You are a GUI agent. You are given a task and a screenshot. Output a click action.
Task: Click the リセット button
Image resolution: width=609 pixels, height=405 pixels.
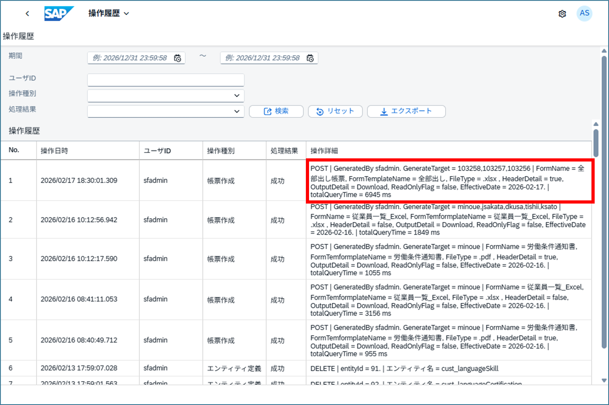tap(335, 111)
